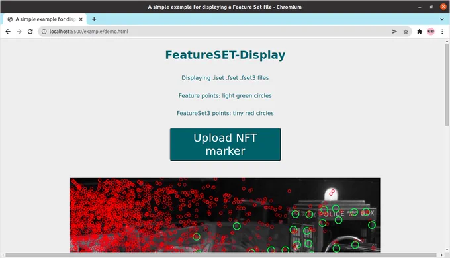Bookmark this page with the star icon

pyautogui.click(x=406, y=32)
